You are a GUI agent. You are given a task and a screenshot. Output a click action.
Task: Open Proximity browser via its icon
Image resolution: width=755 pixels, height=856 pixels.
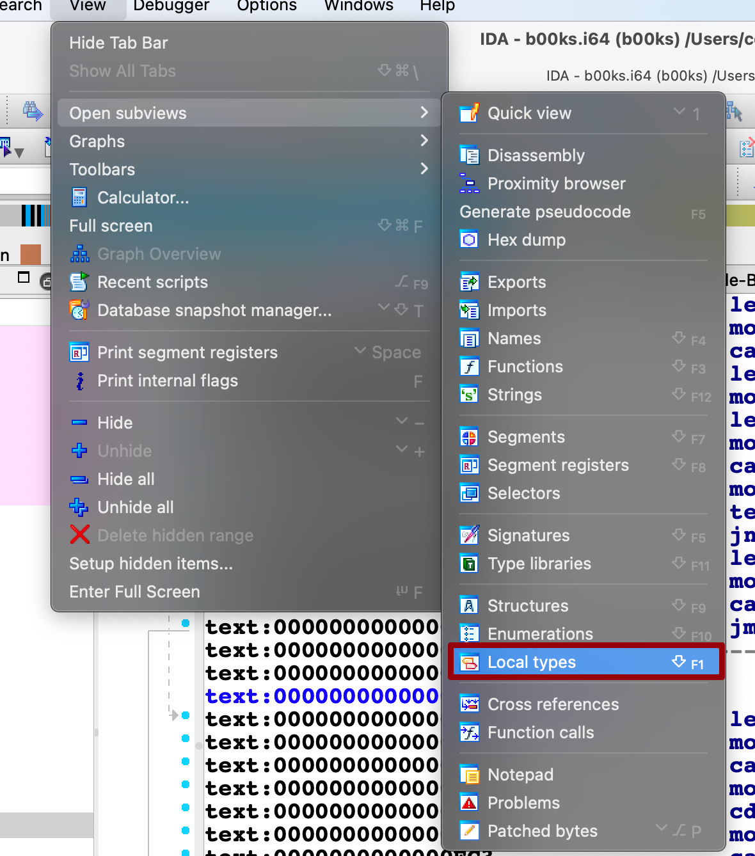pyautogui.click(x=469, y=184)
